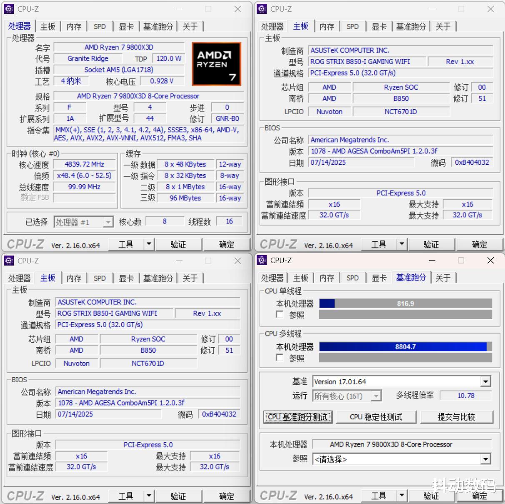Switch to 处理器 tab in bottom-right window

[x=272, y=278]
